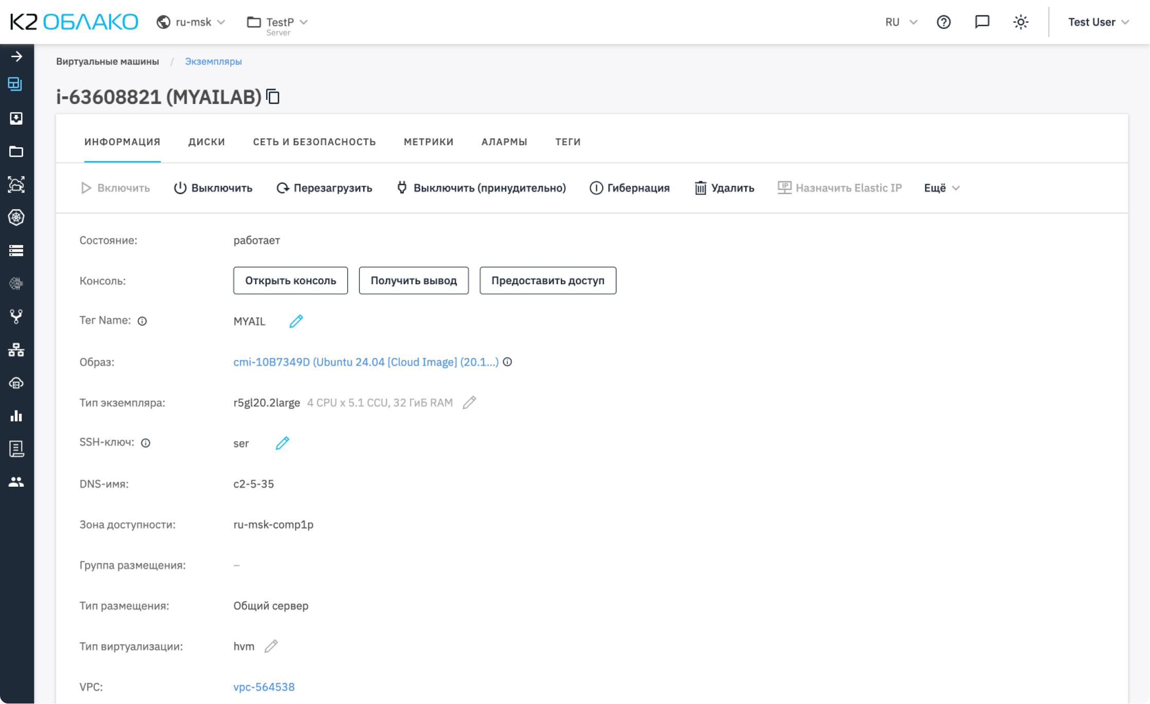Expand the Ещё actions menu
Screen dimensions: 1150x704
pyautogui.click(x=941, y=188)
